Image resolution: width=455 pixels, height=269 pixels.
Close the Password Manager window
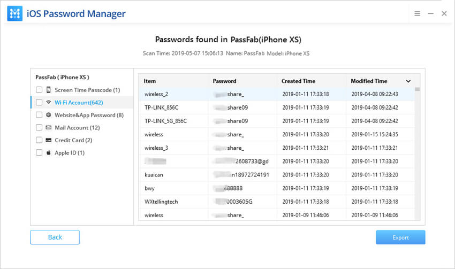444,13
